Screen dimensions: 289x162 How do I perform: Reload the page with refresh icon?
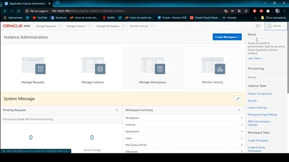pos(19,11)
